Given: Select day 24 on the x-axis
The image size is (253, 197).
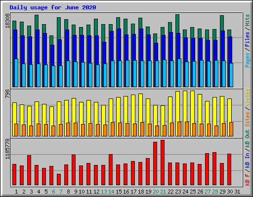Looking at the screenshot, I should click(x=185, y=192).
